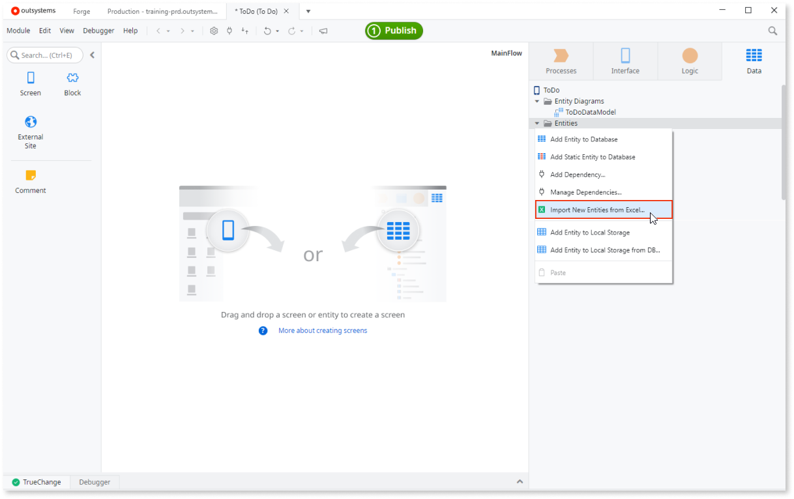
Task: Open the More about creating screens link
Action: [x=323, y=330]
